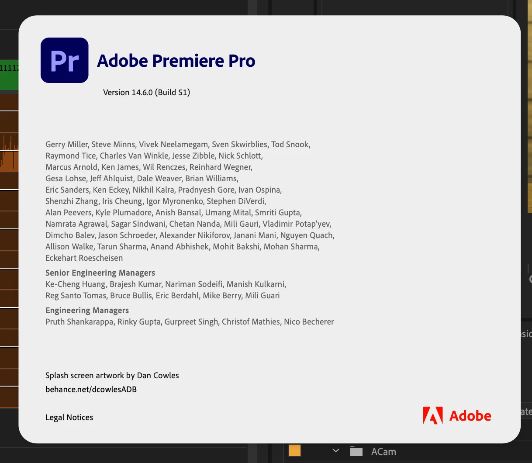
Task: Click the Senior Engineering Managers heading
Action: point(100,273)
